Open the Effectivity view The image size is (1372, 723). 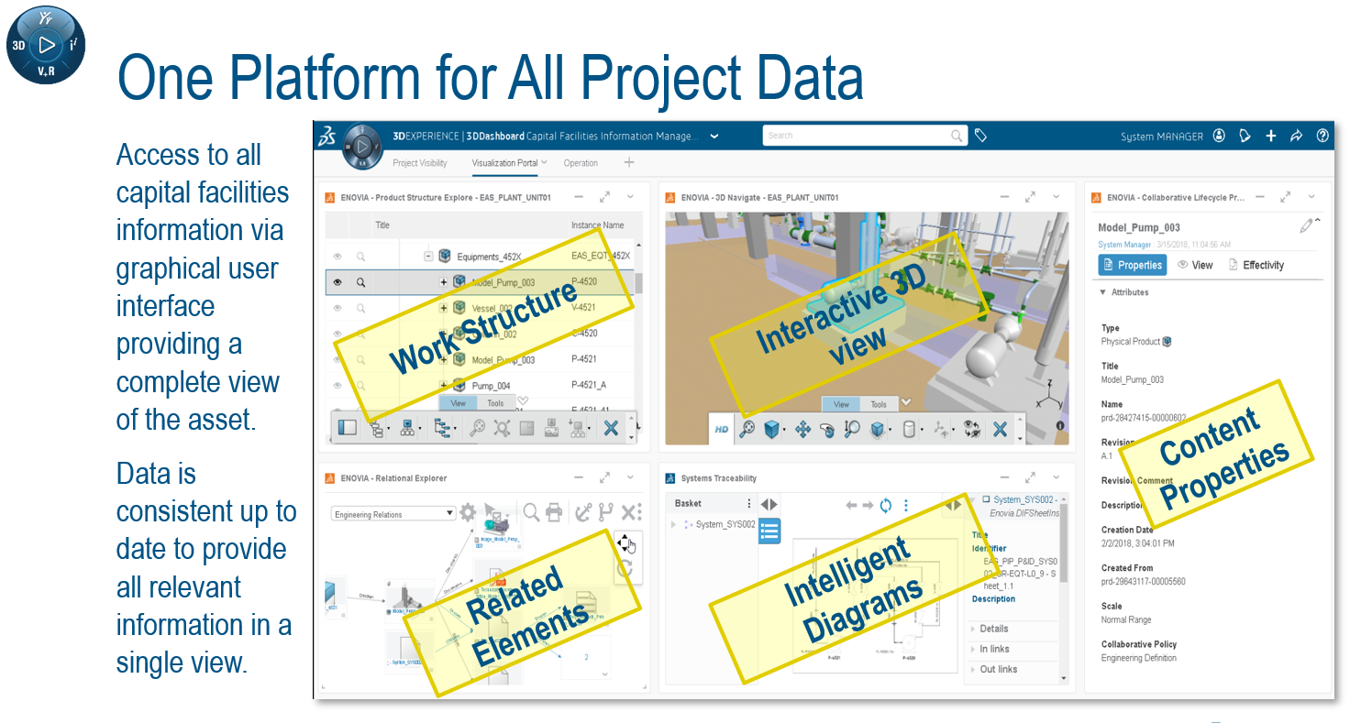(x=1256, y=265)
